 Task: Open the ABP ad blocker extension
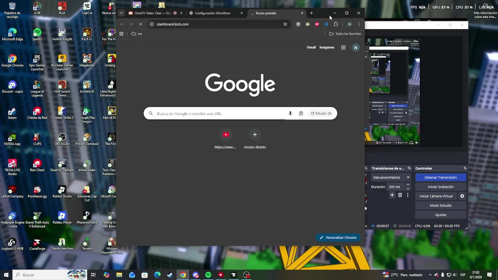[x=317, y=24]
